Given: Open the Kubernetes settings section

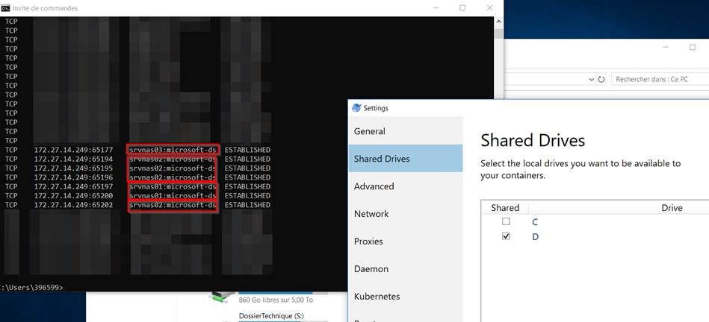Looking at the screenshot, I should coord(406,297).
